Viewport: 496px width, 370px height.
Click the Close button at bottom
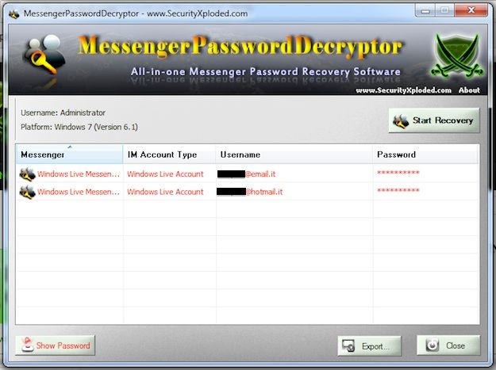tap(448, 345)
